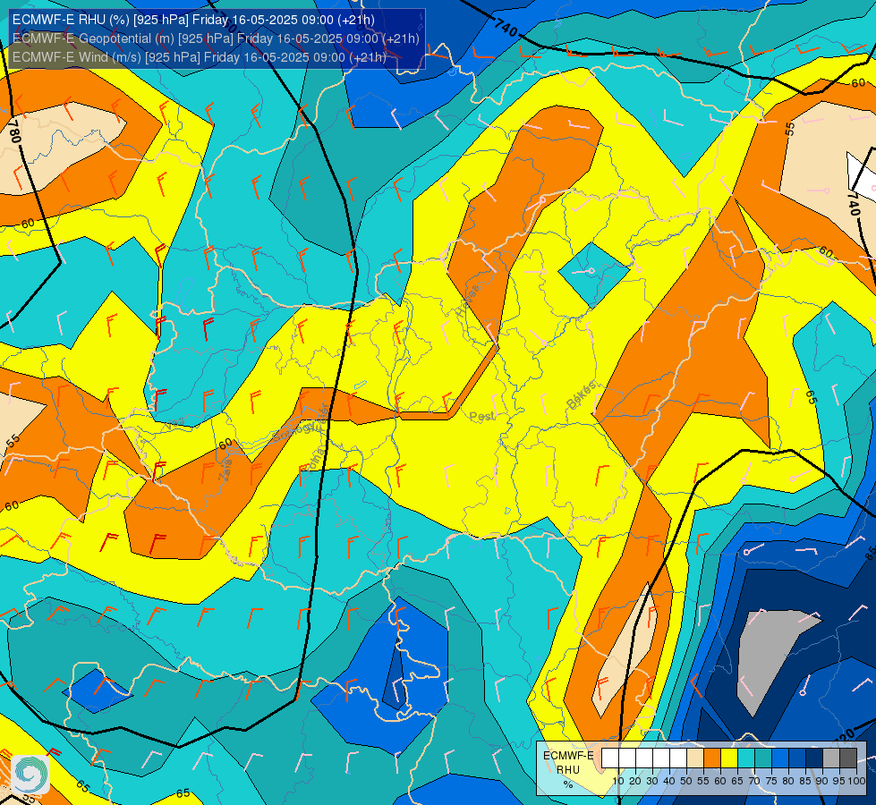Pick the white 10-20 legend swatch
The width and height of the screenshot is (876, 805).
[627, 758]
